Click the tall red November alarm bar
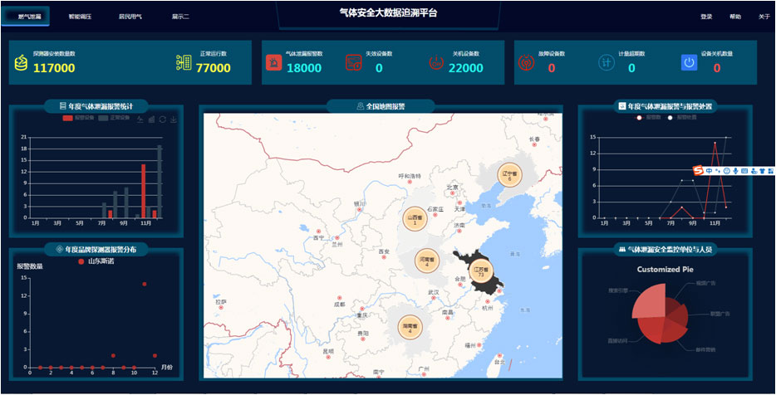Screen dimensions: 776x395 point(144,191)
